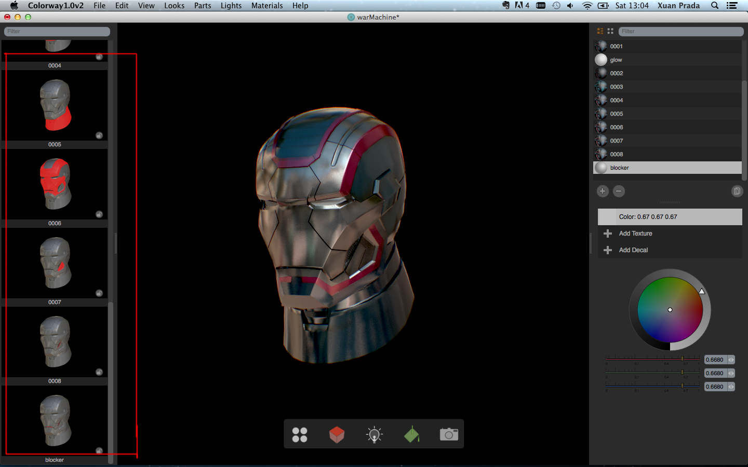Switch material list to list view icon

pyautogui.click(x=600, y=31)
